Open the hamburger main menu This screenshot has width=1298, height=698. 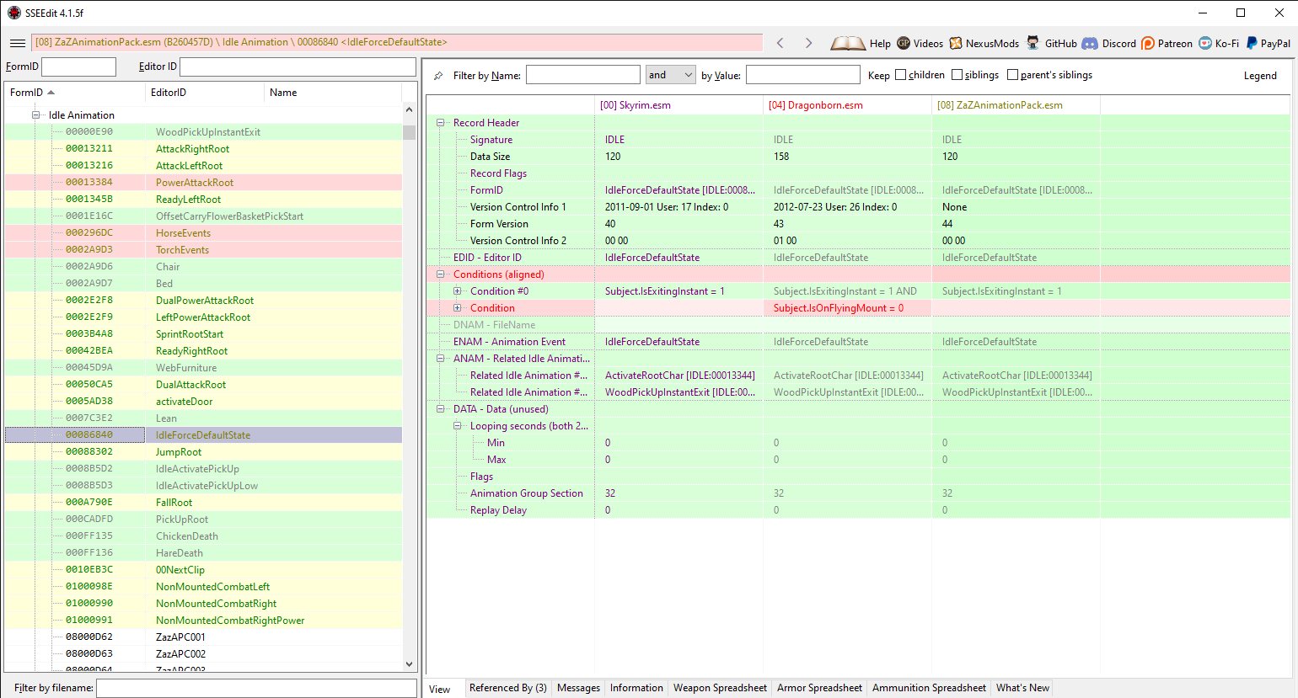[17, 43]
